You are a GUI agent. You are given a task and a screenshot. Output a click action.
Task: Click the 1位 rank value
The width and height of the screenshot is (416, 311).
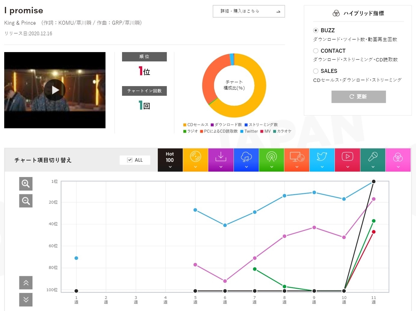coord(144,72)
